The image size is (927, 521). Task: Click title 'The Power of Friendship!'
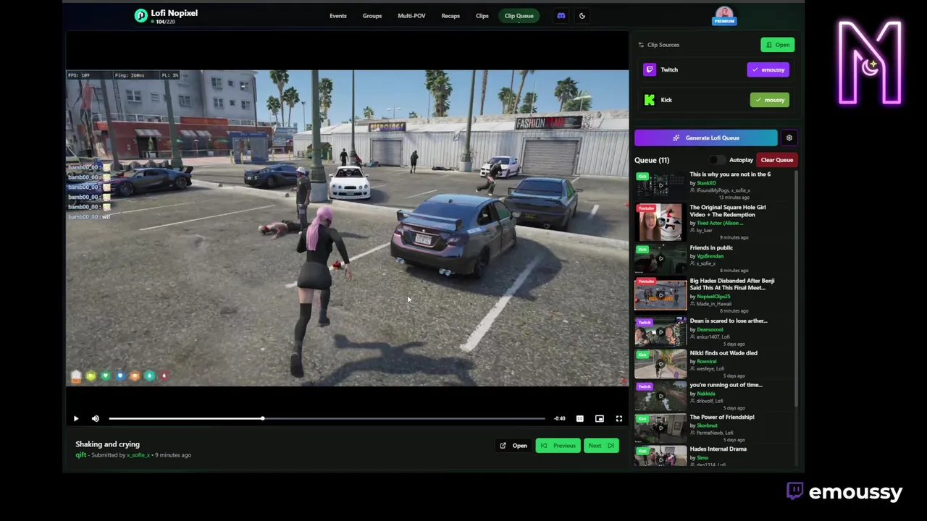coord(722,418)
